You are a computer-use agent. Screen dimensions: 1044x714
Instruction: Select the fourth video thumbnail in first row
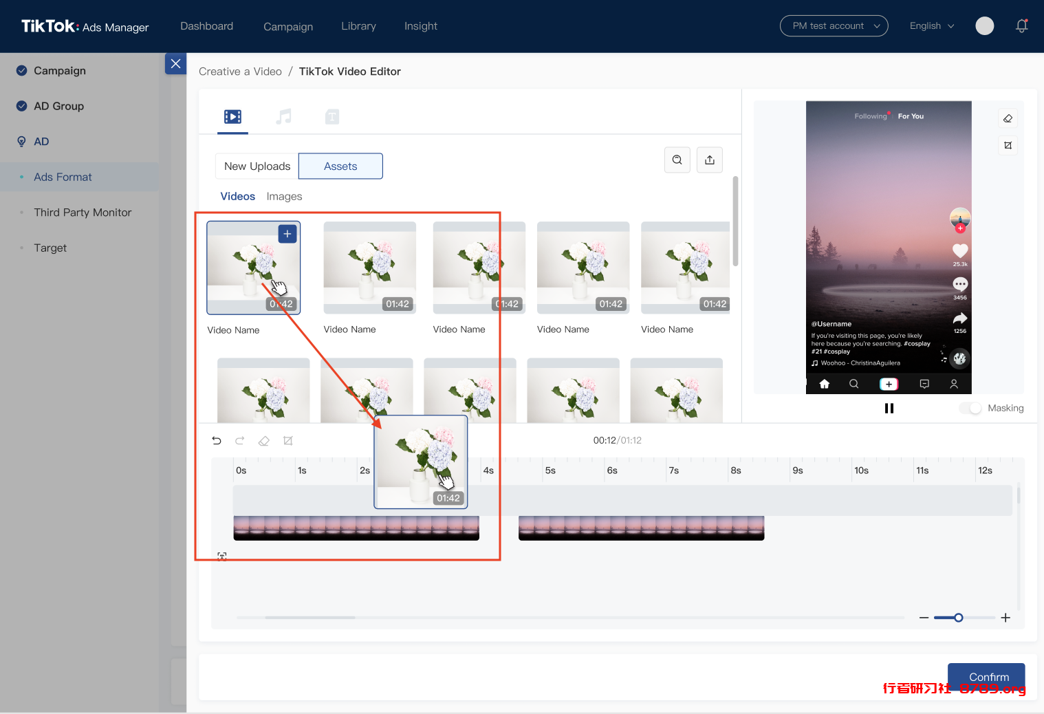click(x=583, y=268)
